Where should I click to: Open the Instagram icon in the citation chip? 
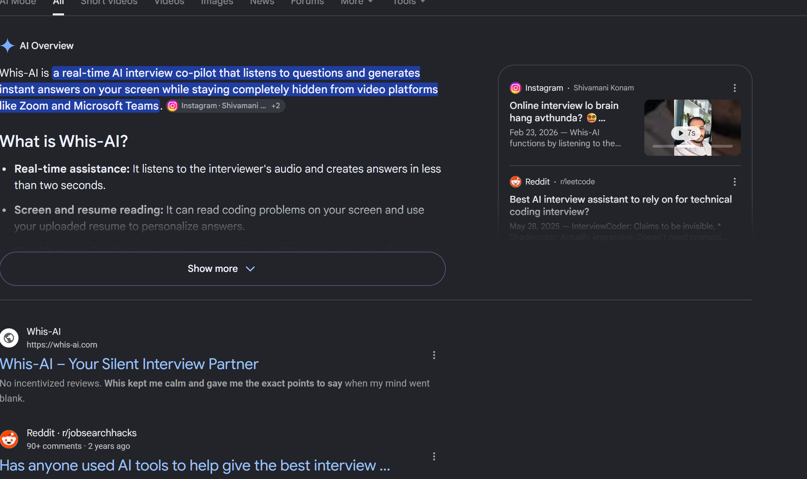[173, 106]
